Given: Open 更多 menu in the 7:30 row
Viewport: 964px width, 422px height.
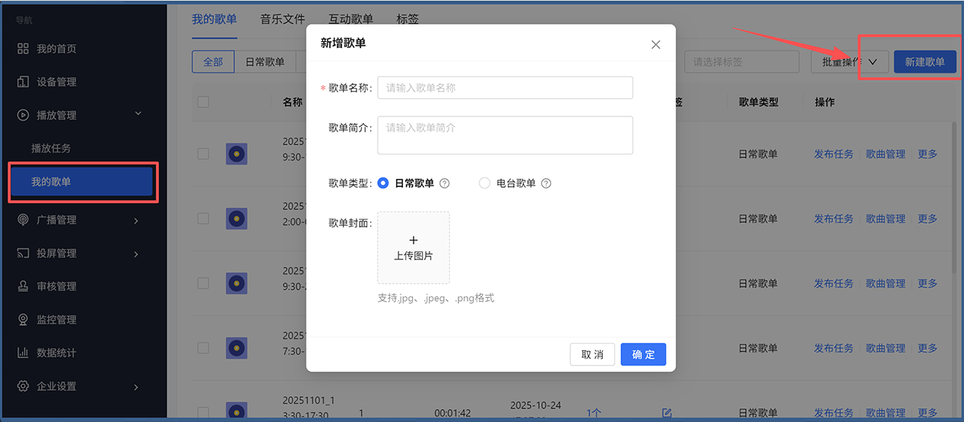Looking at the screenshot, I should click(928, 348).
